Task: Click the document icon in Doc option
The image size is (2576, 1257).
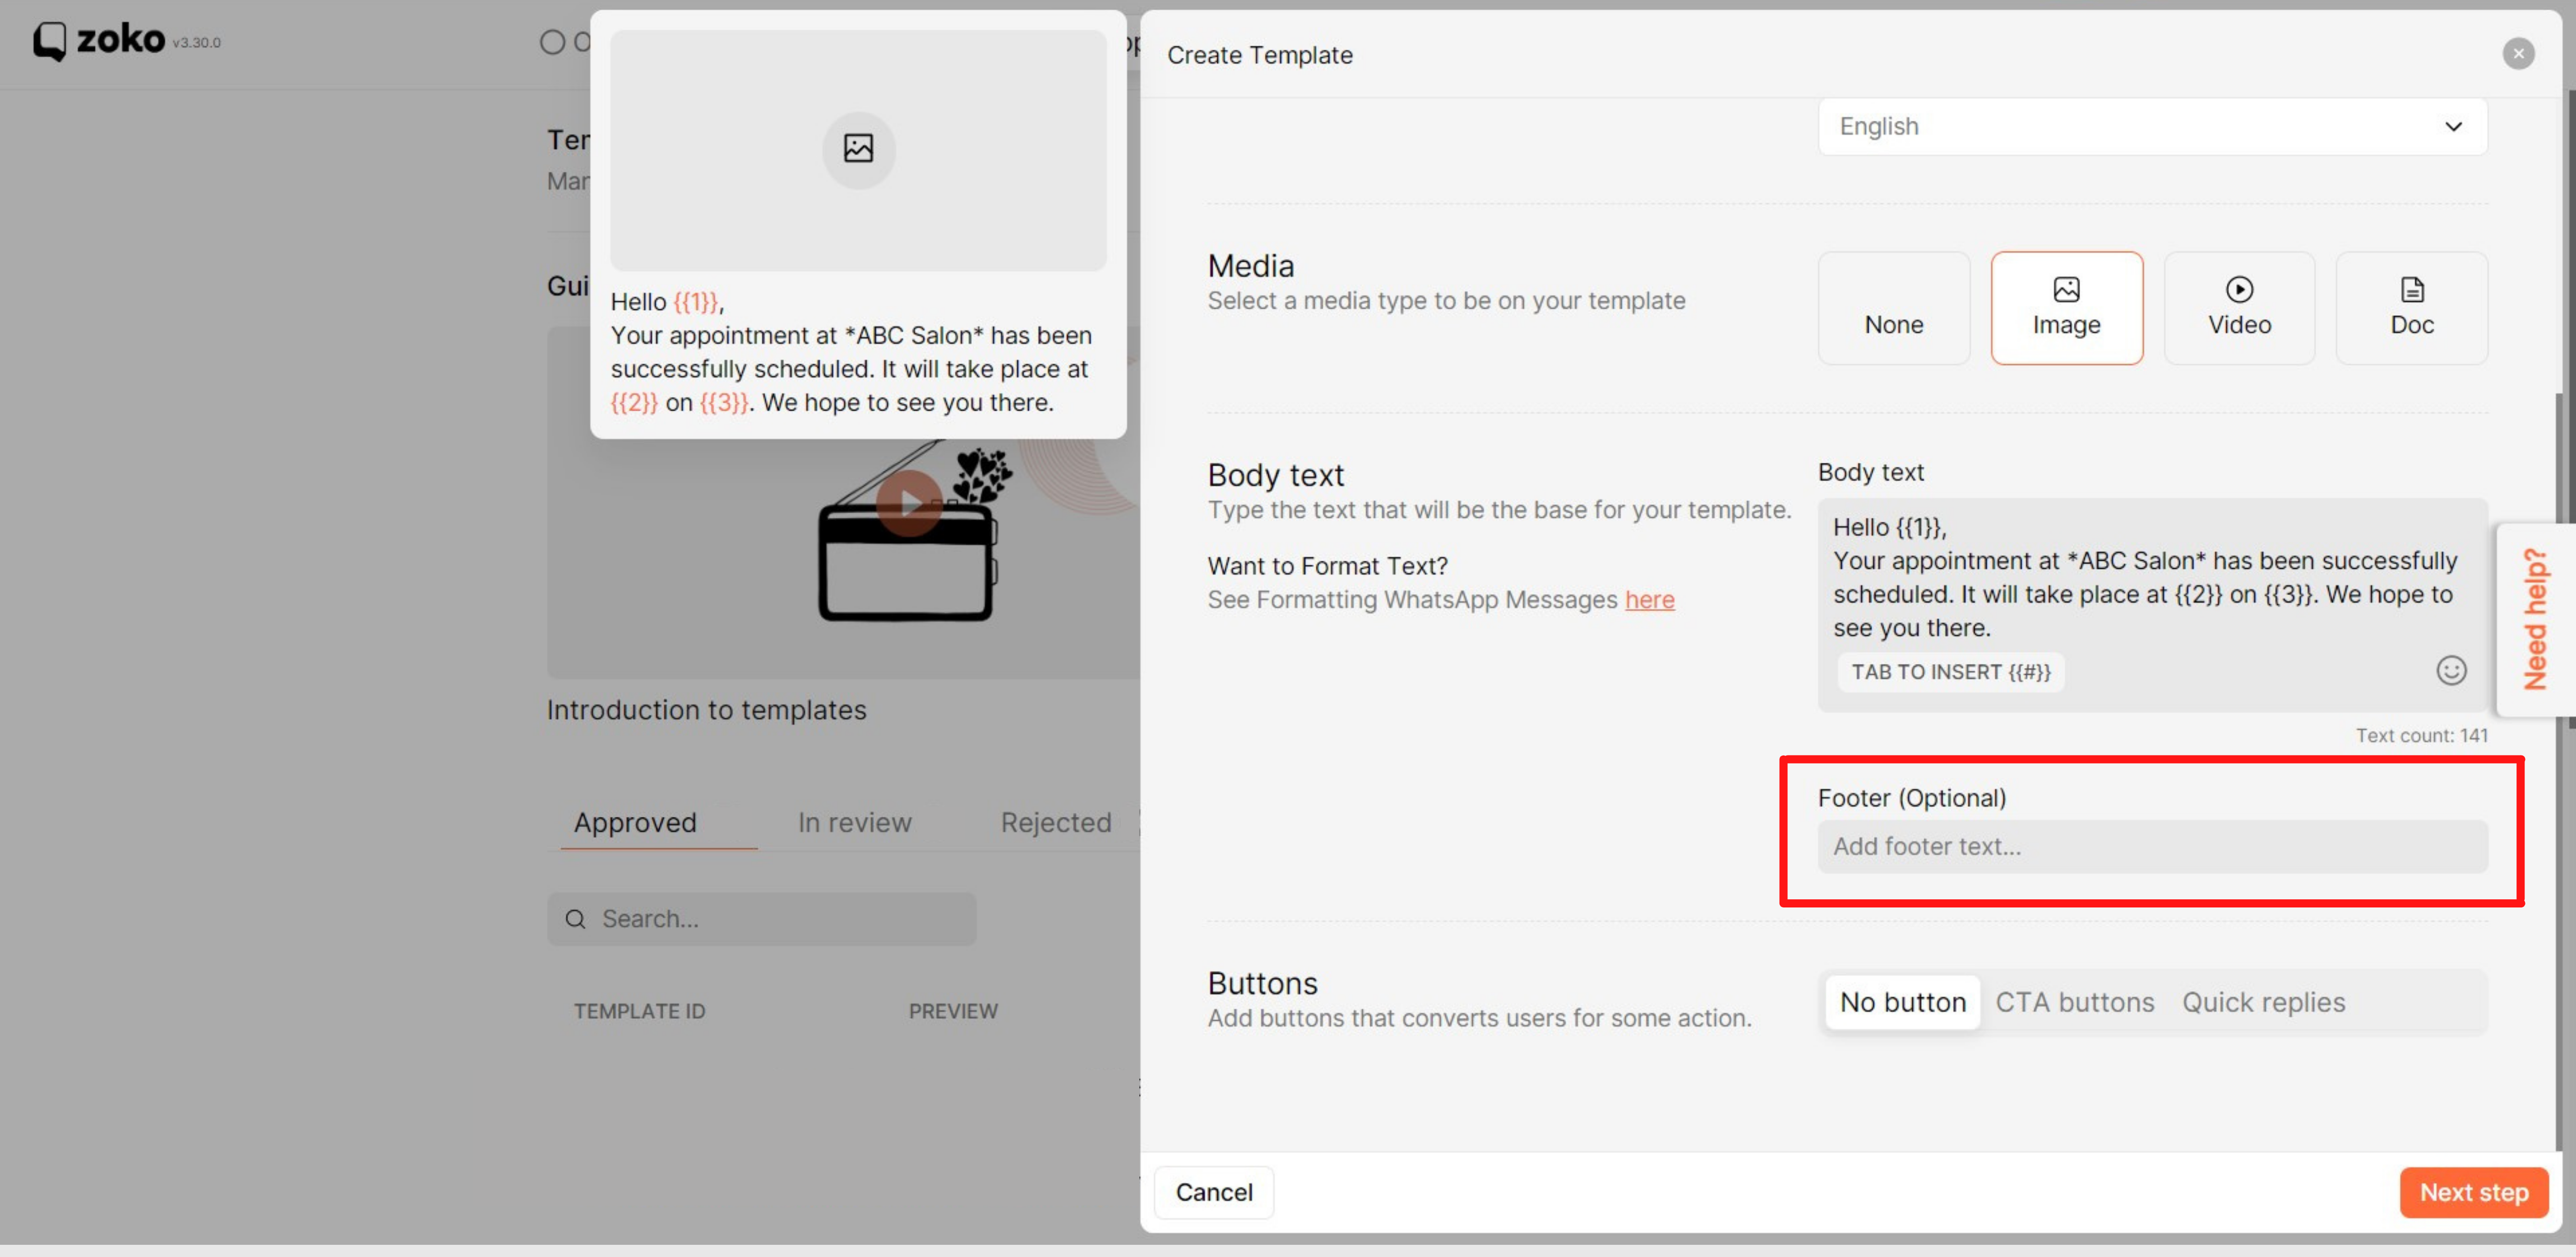Action: pyautogui.click(x=2412, y=290)
